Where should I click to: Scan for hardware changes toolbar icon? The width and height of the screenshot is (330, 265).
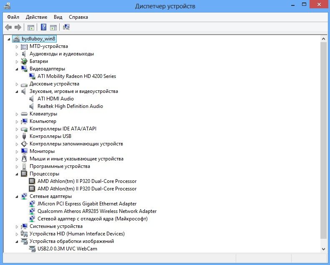[66, 27]
